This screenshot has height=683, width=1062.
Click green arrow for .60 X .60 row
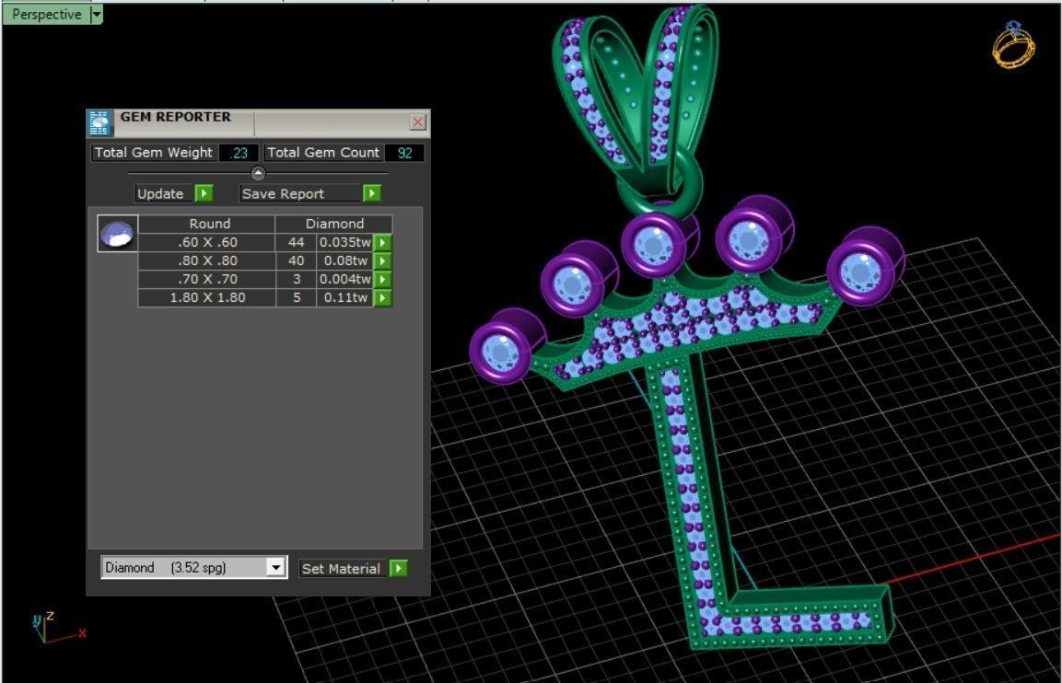point(382,242)
